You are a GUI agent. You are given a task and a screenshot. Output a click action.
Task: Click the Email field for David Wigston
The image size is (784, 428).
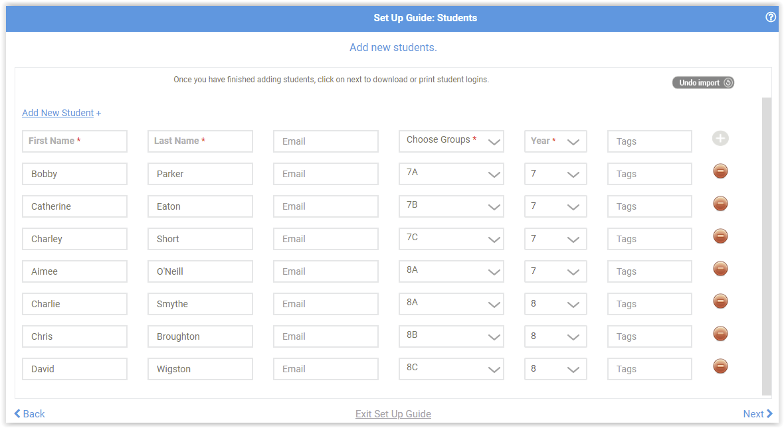pyautogui.click(x=326, y=368)
